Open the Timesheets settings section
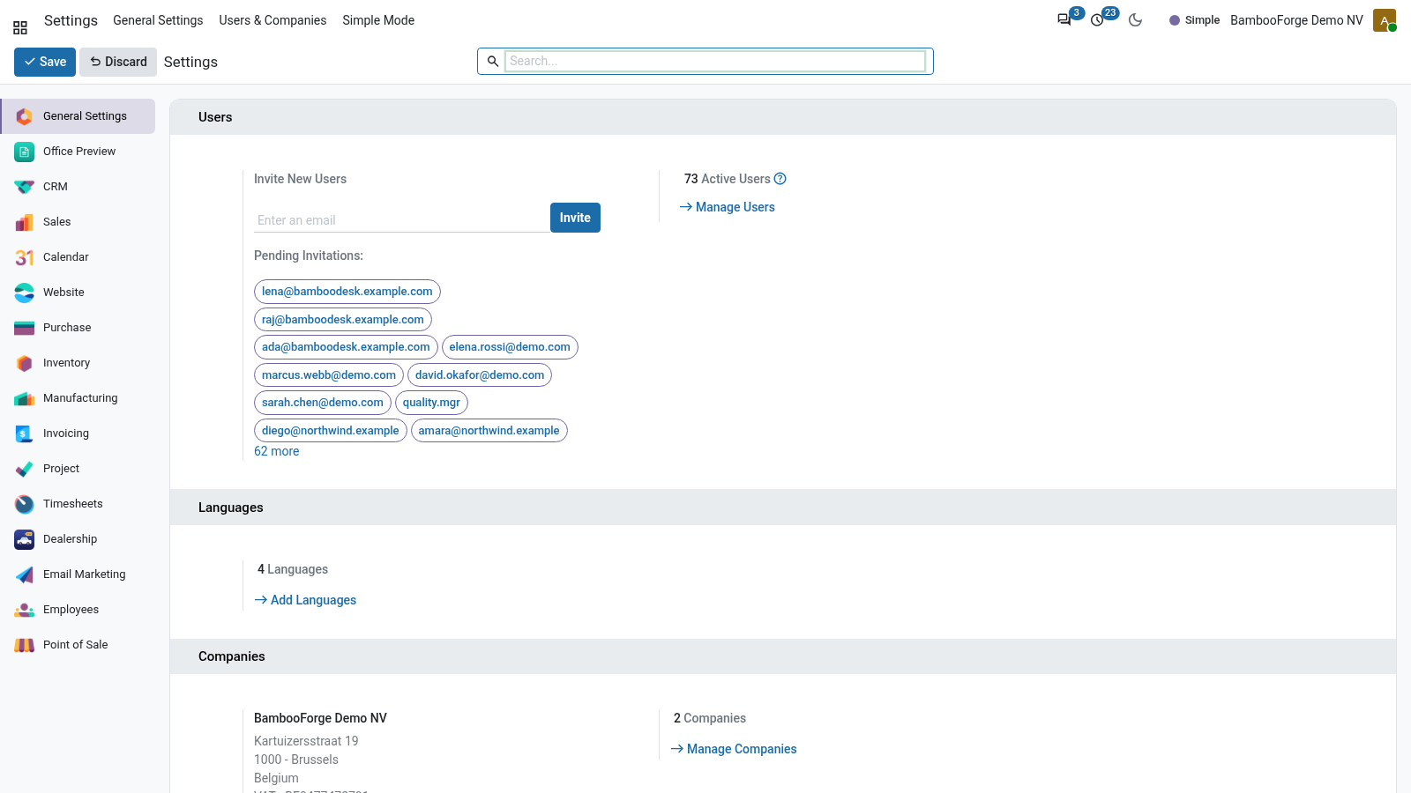Screen dimensions: 1411x793 pyautogui.click(x=78, y=504)
